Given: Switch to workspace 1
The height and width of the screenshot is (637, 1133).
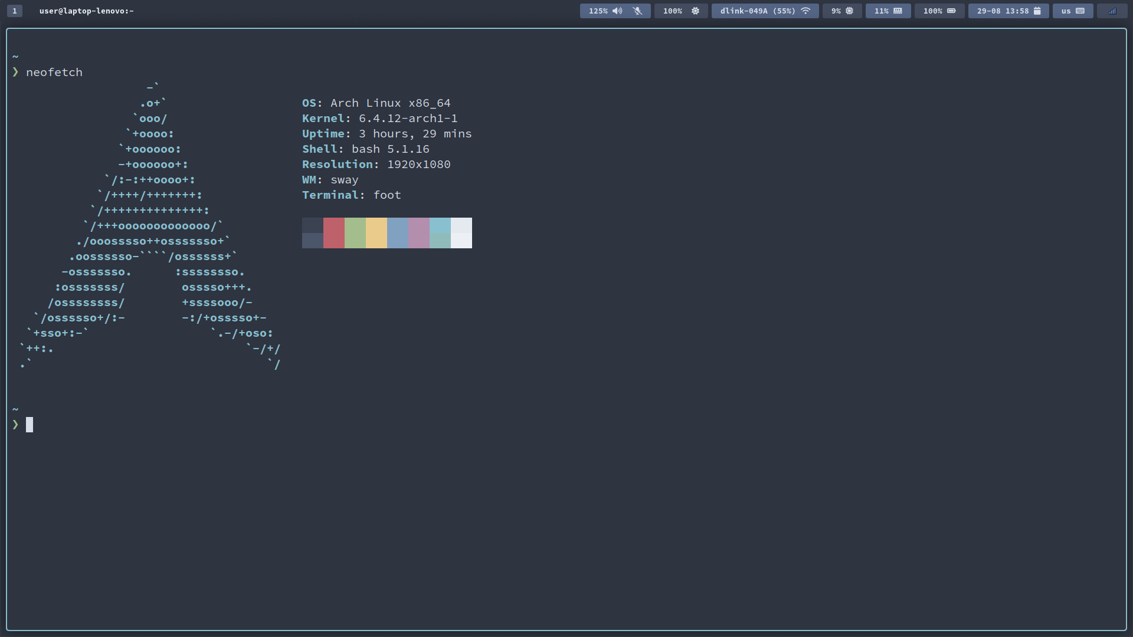Looking at the screenshot, I should (x=15, y=11).
